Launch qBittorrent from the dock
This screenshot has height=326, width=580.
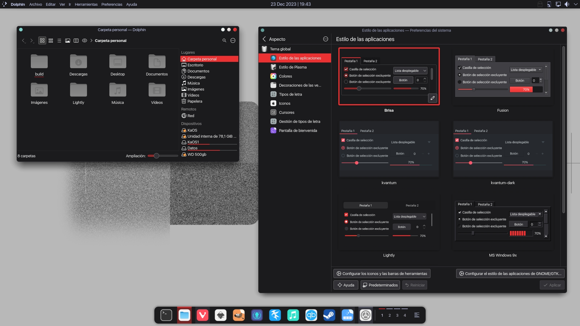(x=311, y=315)
